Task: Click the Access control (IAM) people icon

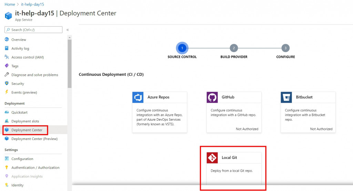Action: tap(7, 57)
